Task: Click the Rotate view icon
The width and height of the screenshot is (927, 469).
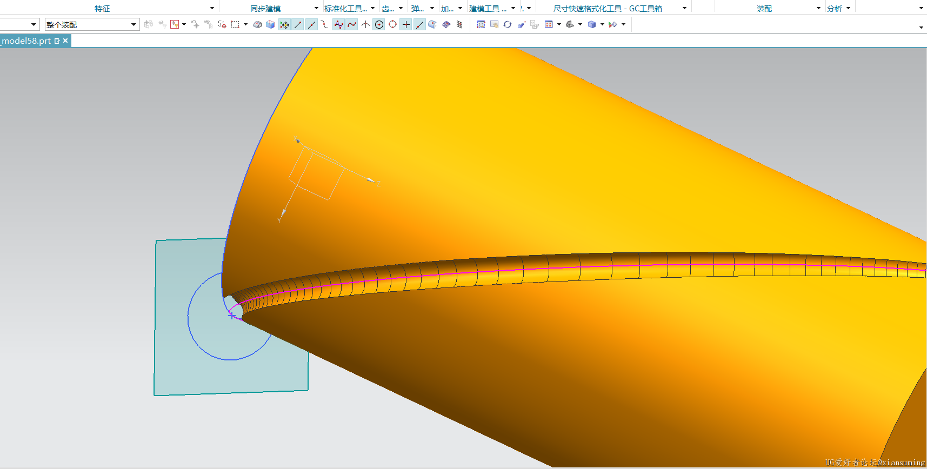Action: 507,24
